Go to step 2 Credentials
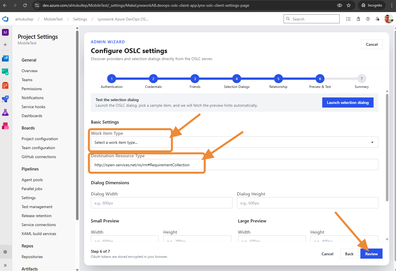 click(153, 79)
